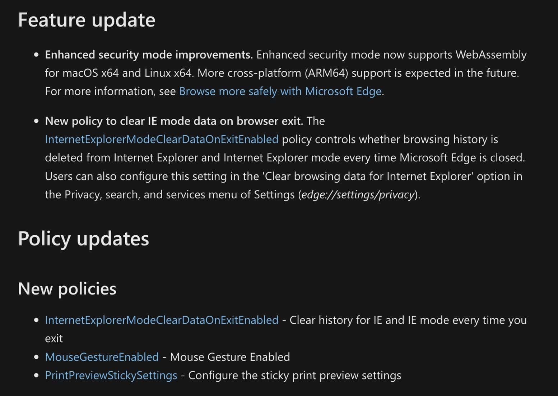Open InternetExplorerModeClearDataOnExitEnabled link in Feature update paragraph

tap(162, 140)
